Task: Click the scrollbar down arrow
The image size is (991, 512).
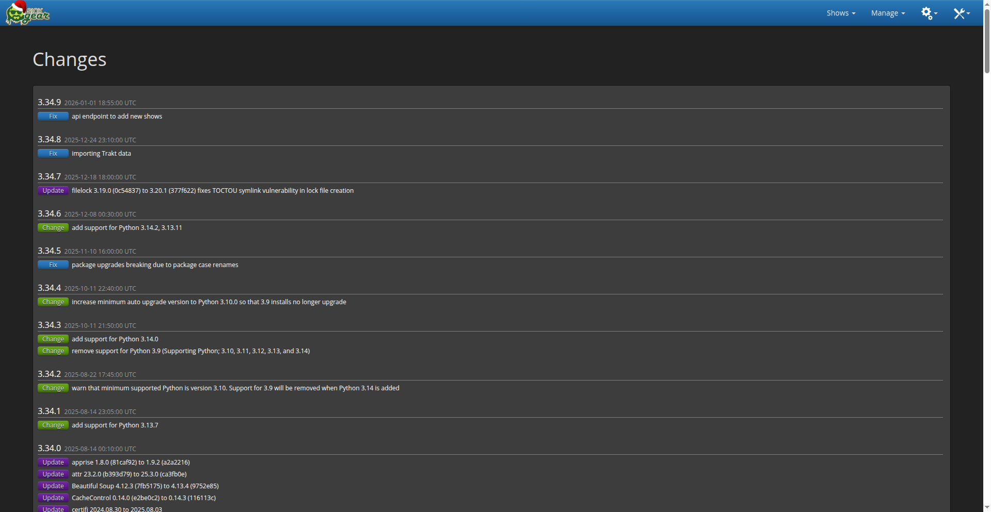Action: [x=987, y=508]
